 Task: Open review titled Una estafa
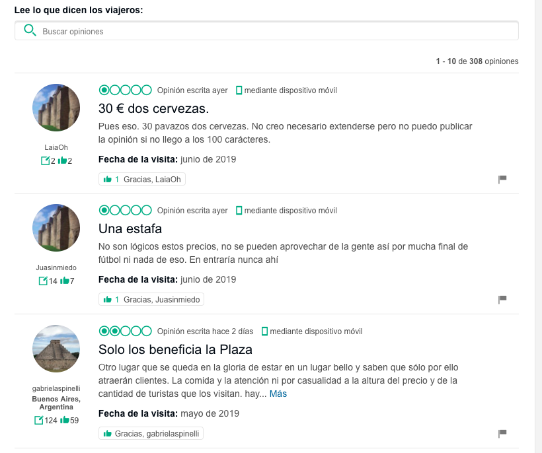click(130, 228)
